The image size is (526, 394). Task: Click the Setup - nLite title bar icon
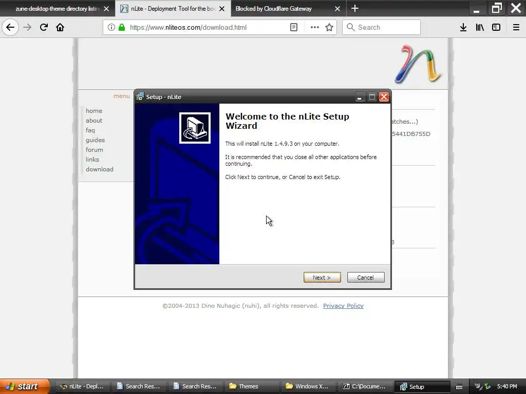click(140, 97)
